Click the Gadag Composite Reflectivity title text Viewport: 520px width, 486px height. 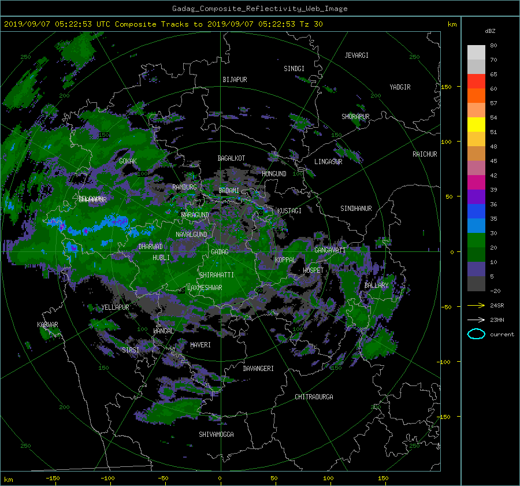[259, 9]
